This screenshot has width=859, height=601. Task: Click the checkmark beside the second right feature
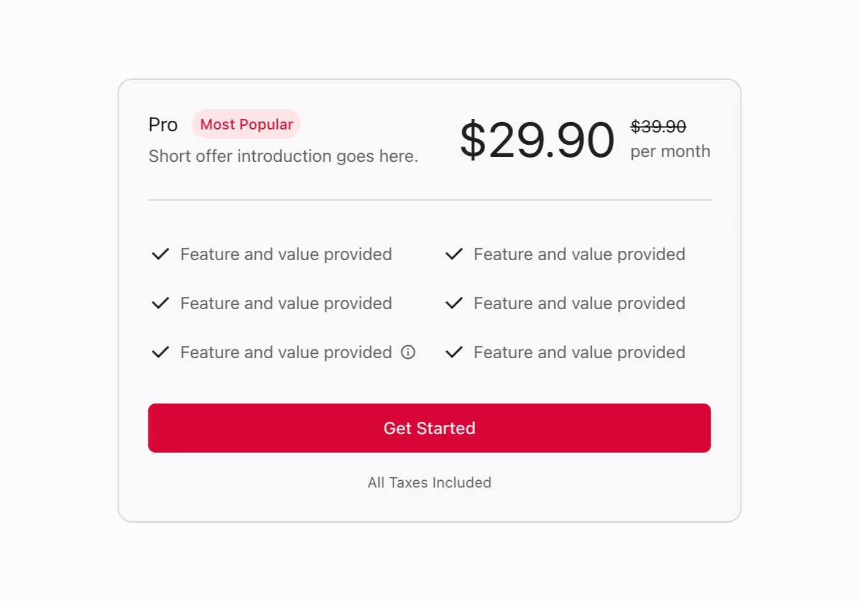tap(454, 303)
